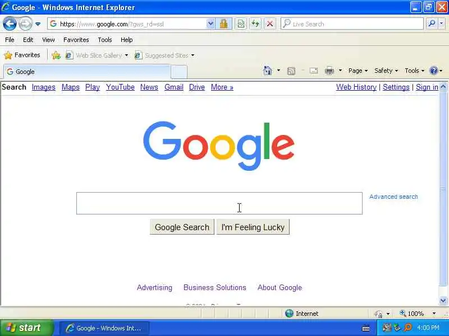The height and width of the screenshot is (336, 449).
Task: Open a new tab with blank tab button
Action: click(179, 72)
